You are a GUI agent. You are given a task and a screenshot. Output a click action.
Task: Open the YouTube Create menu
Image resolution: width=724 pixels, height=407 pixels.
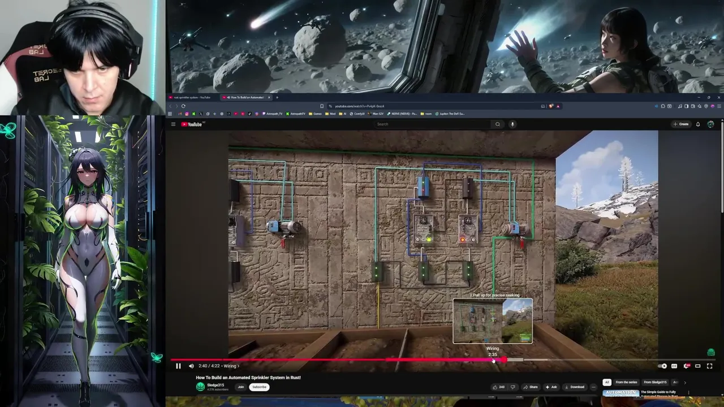pos(681,124)
